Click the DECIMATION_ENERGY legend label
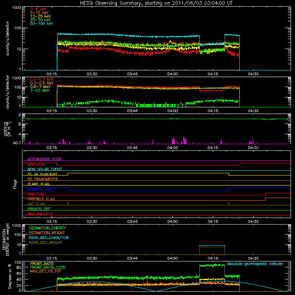 pos(47,228)
